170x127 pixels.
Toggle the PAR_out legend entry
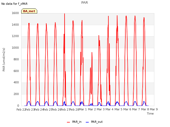tap(94, 122)
